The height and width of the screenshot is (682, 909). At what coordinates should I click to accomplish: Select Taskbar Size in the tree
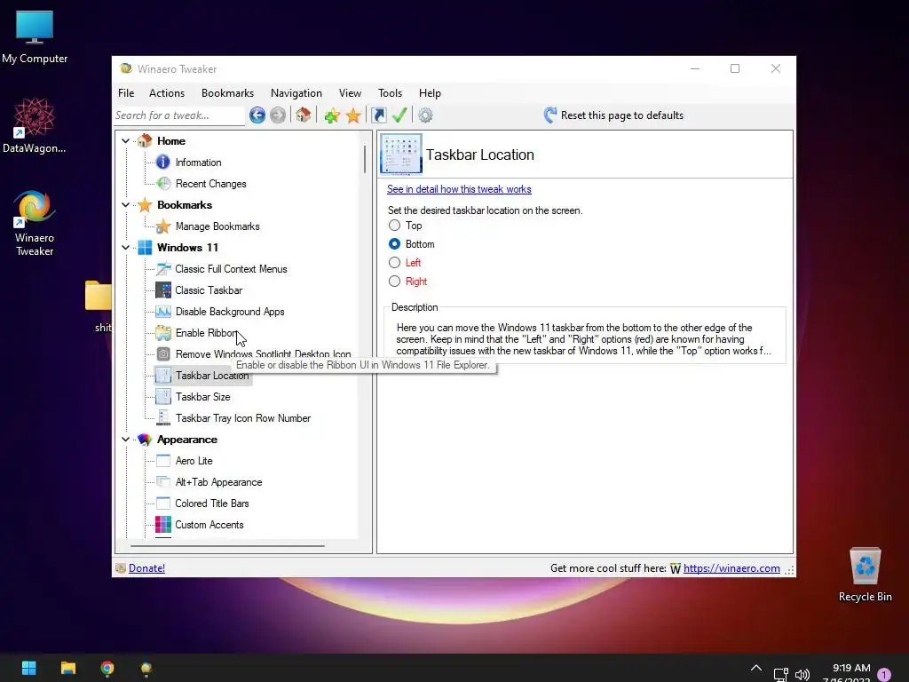tap(203, 397)
